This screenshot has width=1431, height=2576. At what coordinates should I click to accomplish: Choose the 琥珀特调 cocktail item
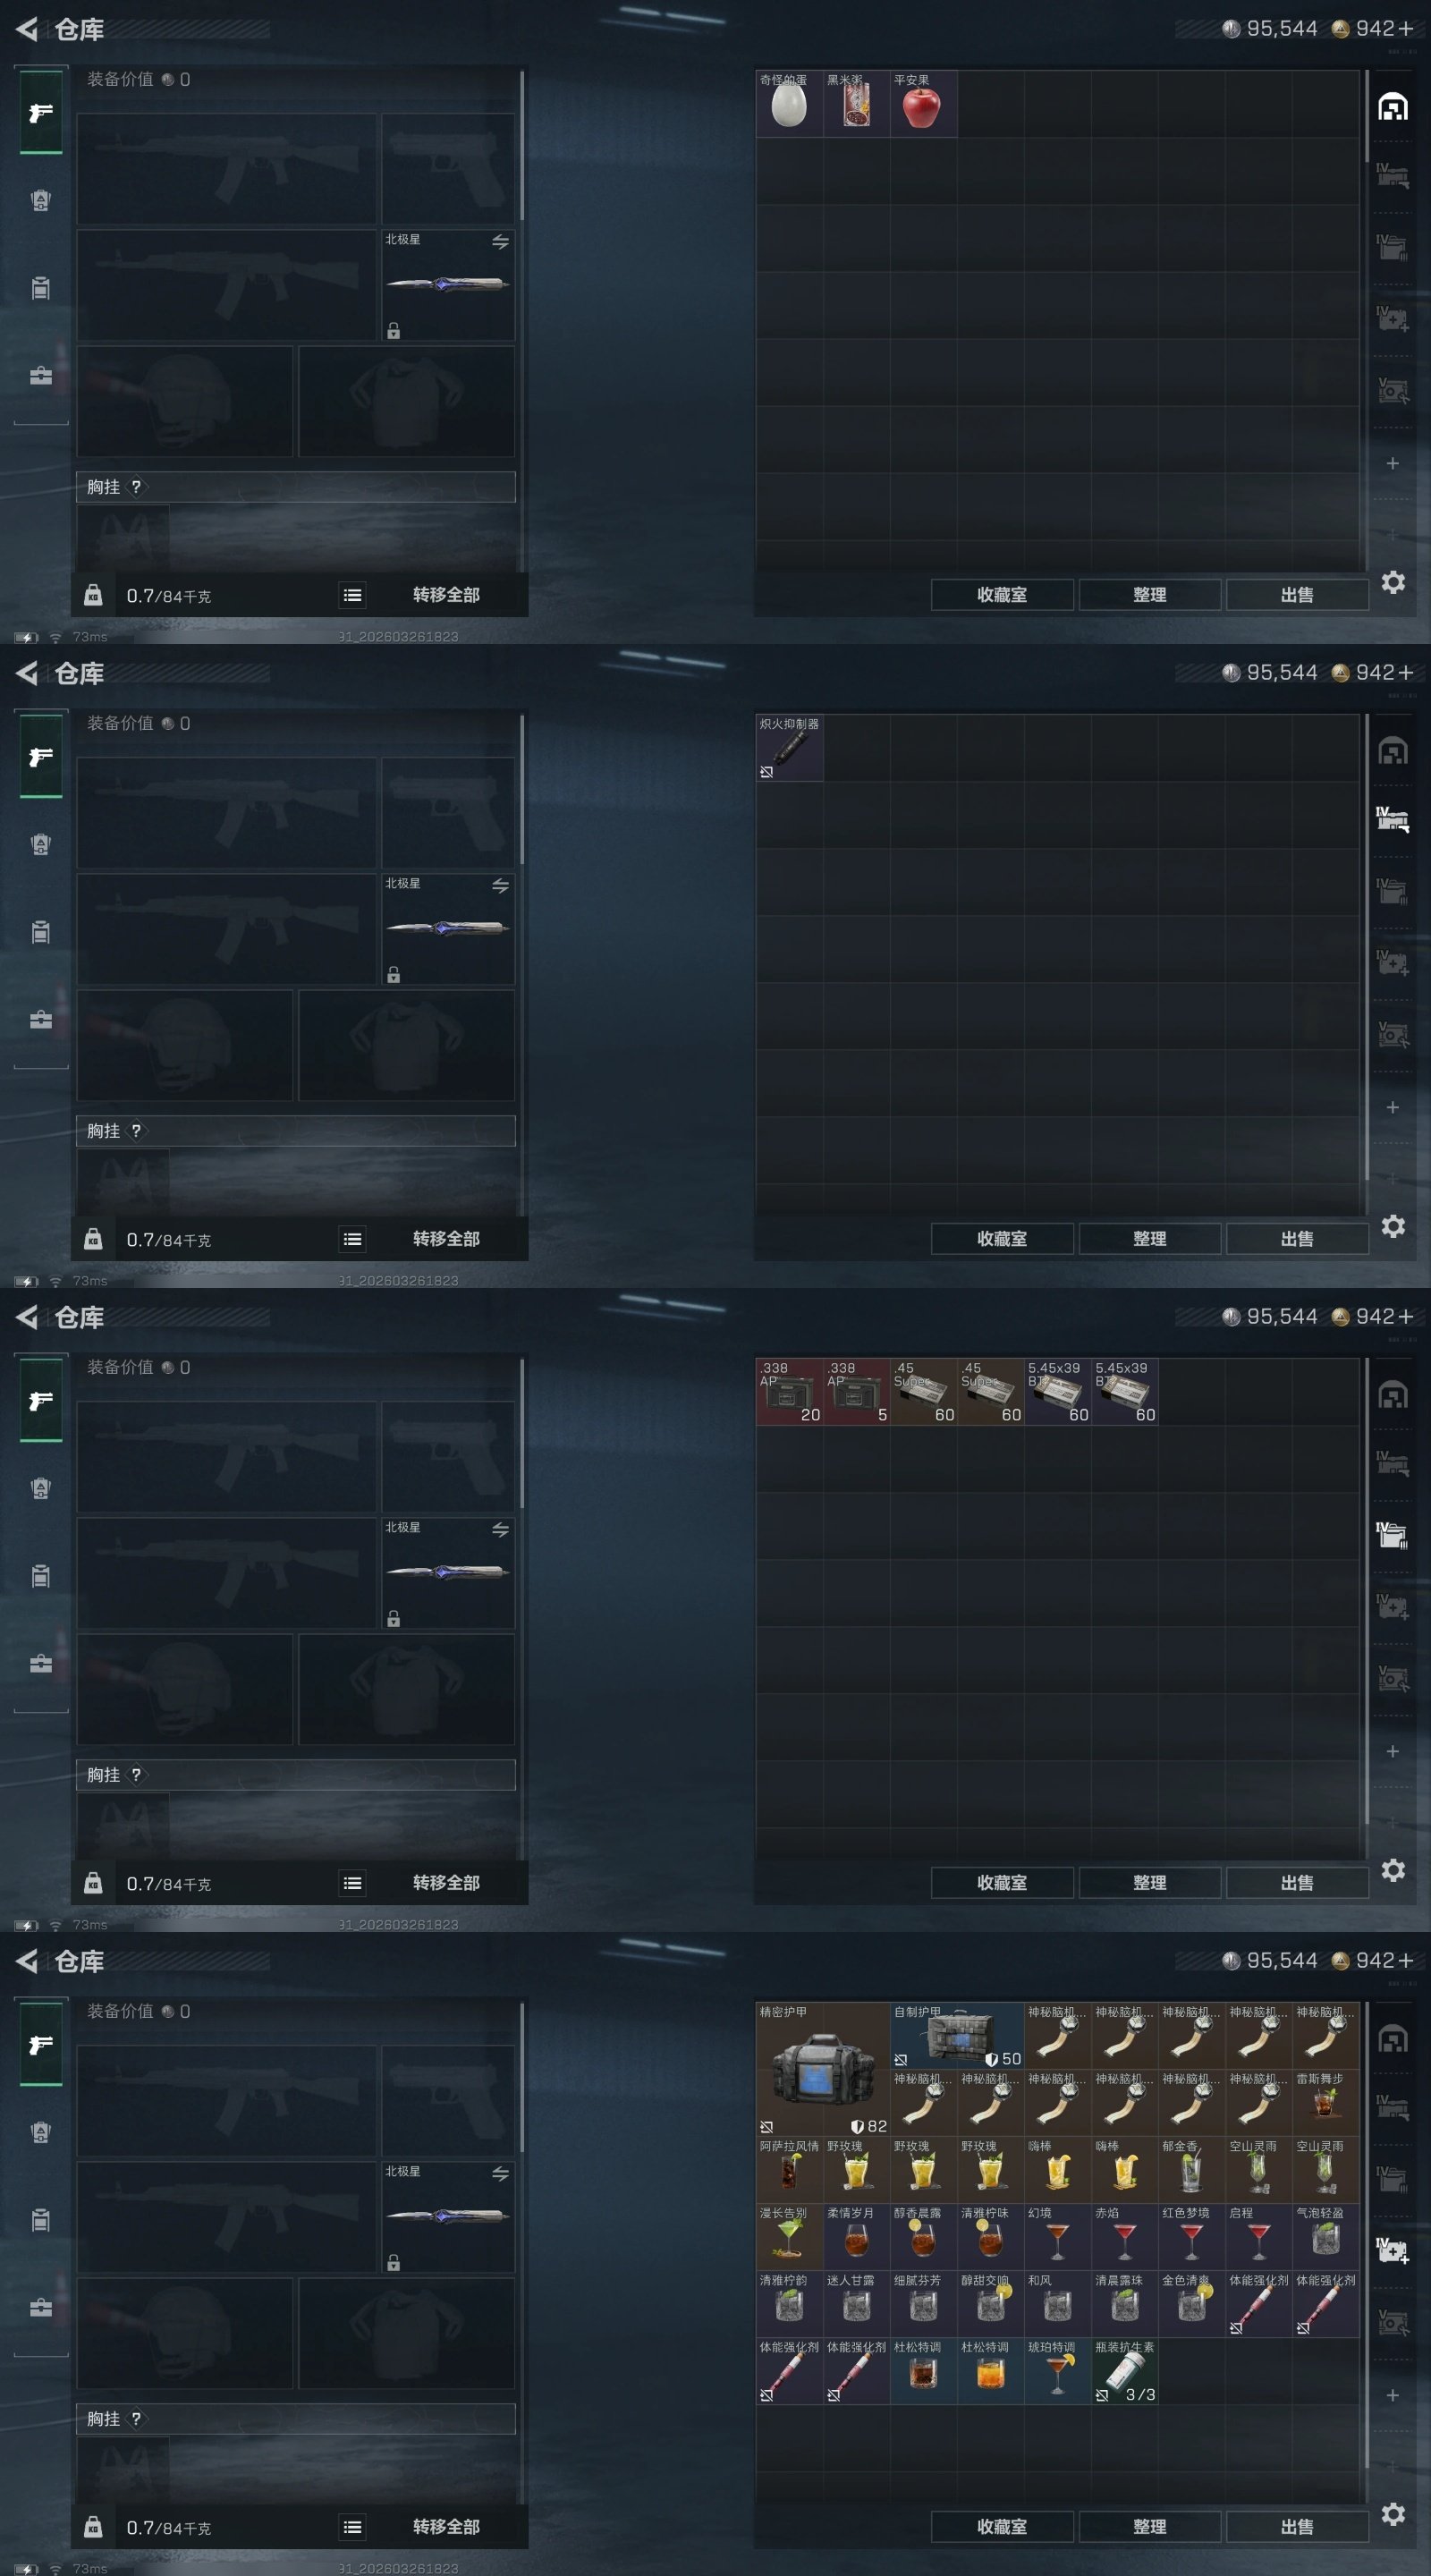click(1057, 2370)
